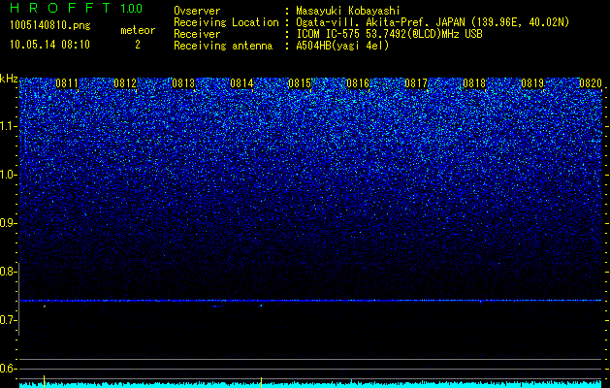Click the kHz axis unit label

point(9,79)
